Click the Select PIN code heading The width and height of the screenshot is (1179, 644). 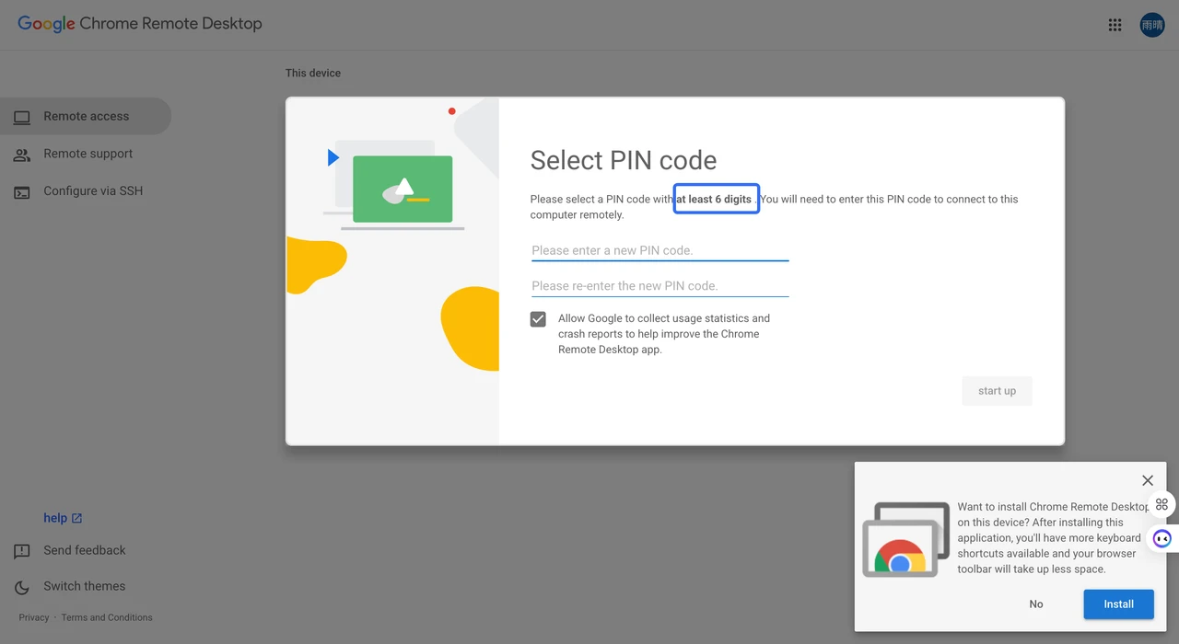click(x=624, y=160)
